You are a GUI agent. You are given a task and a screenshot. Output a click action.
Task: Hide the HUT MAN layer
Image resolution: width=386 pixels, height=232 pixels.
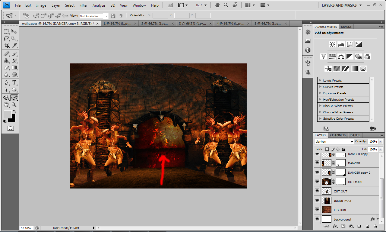[317, 182]
